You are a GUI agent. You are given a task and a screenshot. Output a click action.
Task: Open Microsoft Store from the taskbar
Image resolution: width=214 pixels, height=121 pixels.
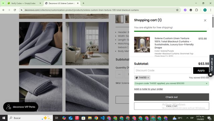(83, 118)
